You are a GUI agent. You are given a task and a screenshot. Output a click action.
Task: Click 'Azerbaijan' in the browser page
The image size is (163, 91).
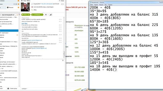click(79, 31)
